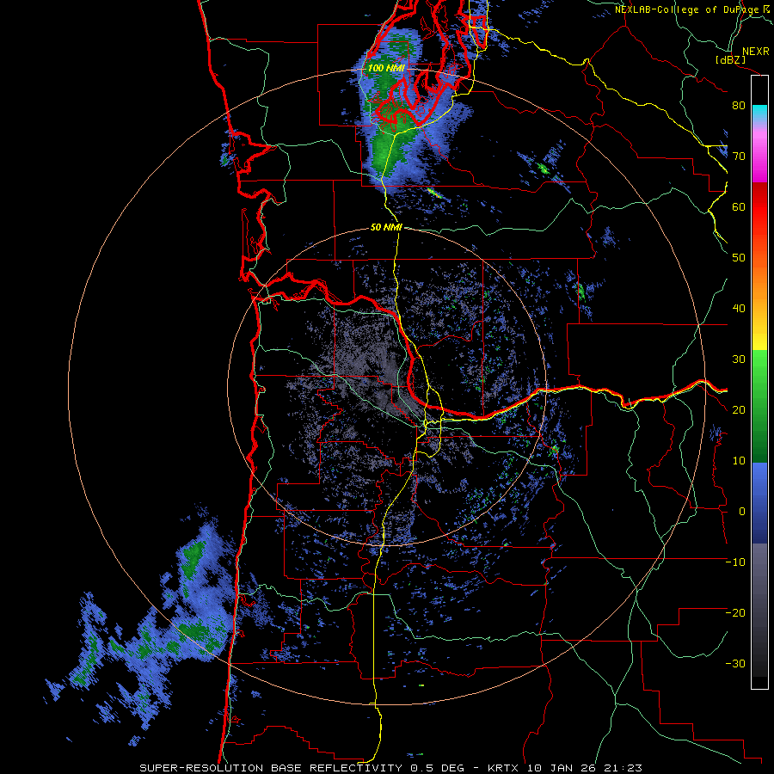The image size is (774, 774).
Task: Click the 10 value on the dBZ scale
Action: 739,461
